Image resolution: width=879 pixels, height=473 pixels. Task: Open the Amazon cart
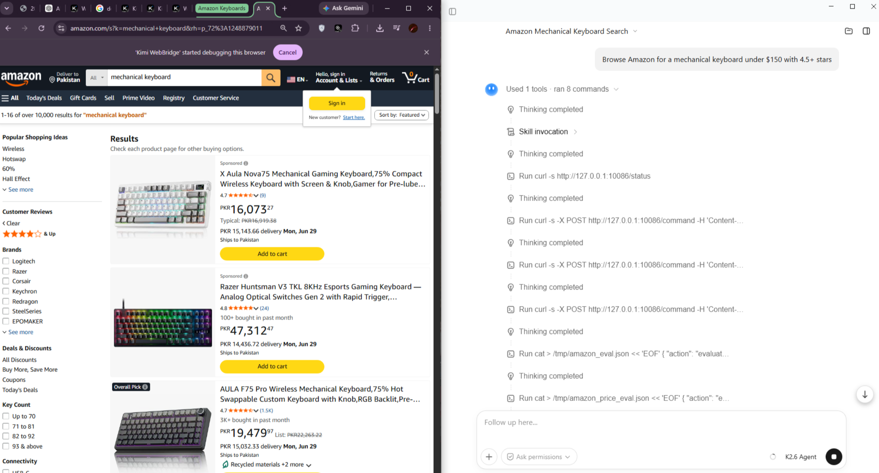tap(416, 78)
